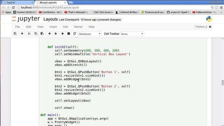
Task: Open That's Messed Up bookmark
Action: tap(76, 12)
